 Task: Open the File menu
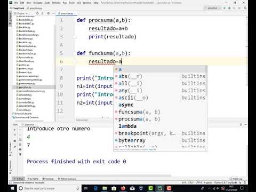[16, 3]
